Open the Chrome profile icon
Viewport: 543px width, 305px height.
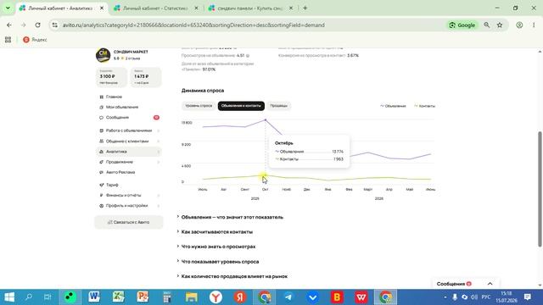coord(519,25)
